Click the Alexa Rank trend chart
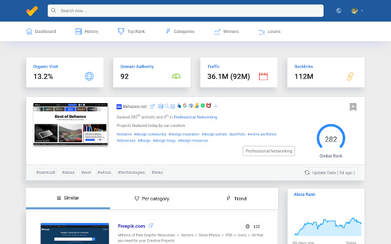The width and height of the screenshot is (391, 244). click(x=327, y=227)
